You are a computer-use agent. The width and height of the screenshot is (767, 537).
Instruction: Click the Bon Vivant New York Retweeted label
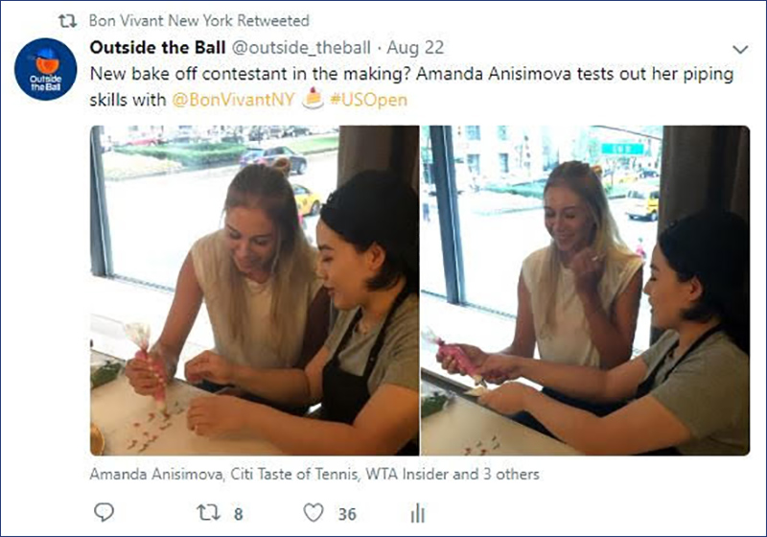199,20
